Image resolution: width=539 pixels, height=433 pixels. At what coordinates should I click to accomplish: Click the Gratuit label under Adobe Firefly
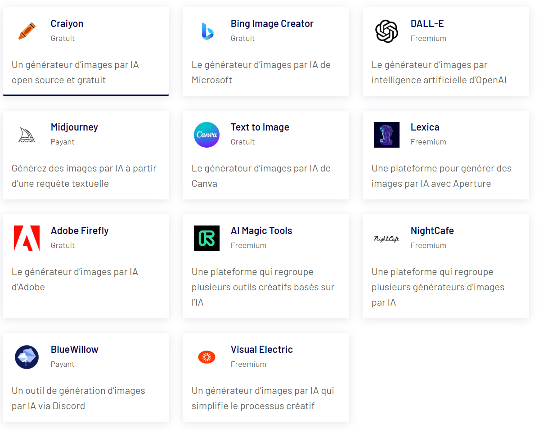[x=63, y=246]
